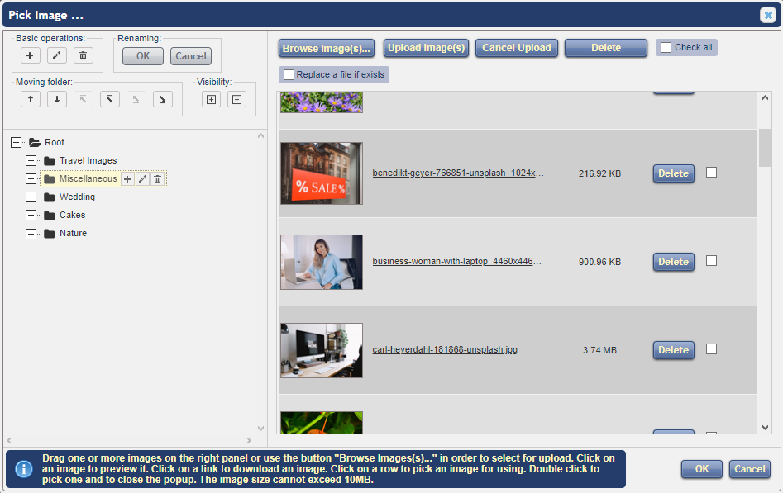Click the Cakes folder icon
The height and width of the screenshot is (493, 783).
point(49,215)
